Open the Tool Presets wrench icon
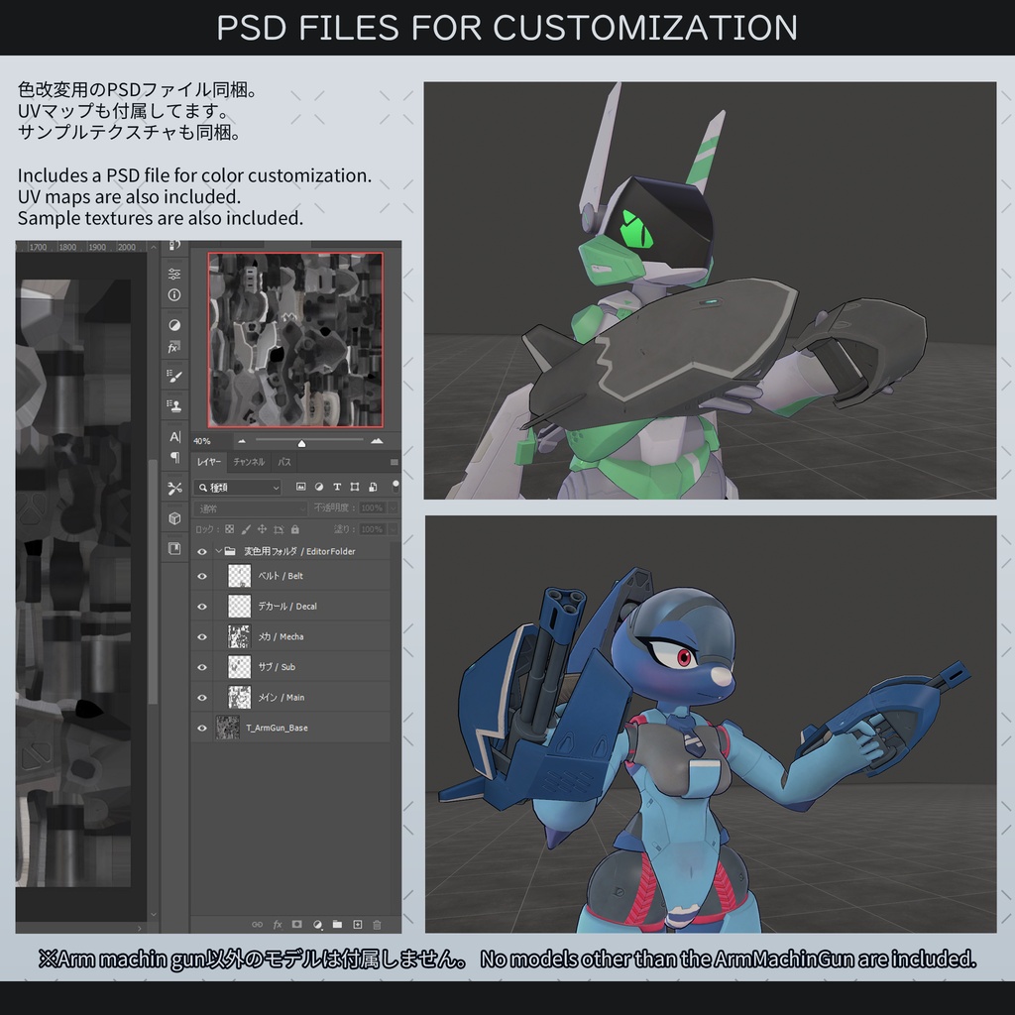This screenshot has height=1015, width=1015. point(174,488)
